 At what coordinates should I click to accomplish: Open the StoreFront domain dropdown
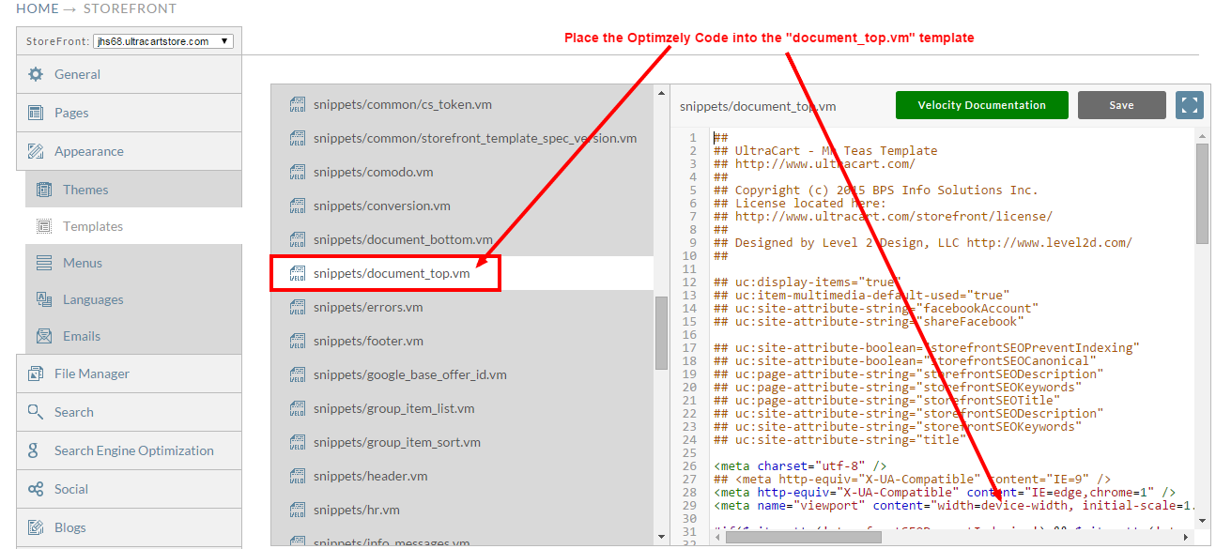click(162, 41)
